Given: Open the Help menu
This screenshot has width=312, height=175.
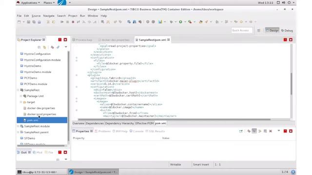Looking at the screenshot, I should coord(104,16).
